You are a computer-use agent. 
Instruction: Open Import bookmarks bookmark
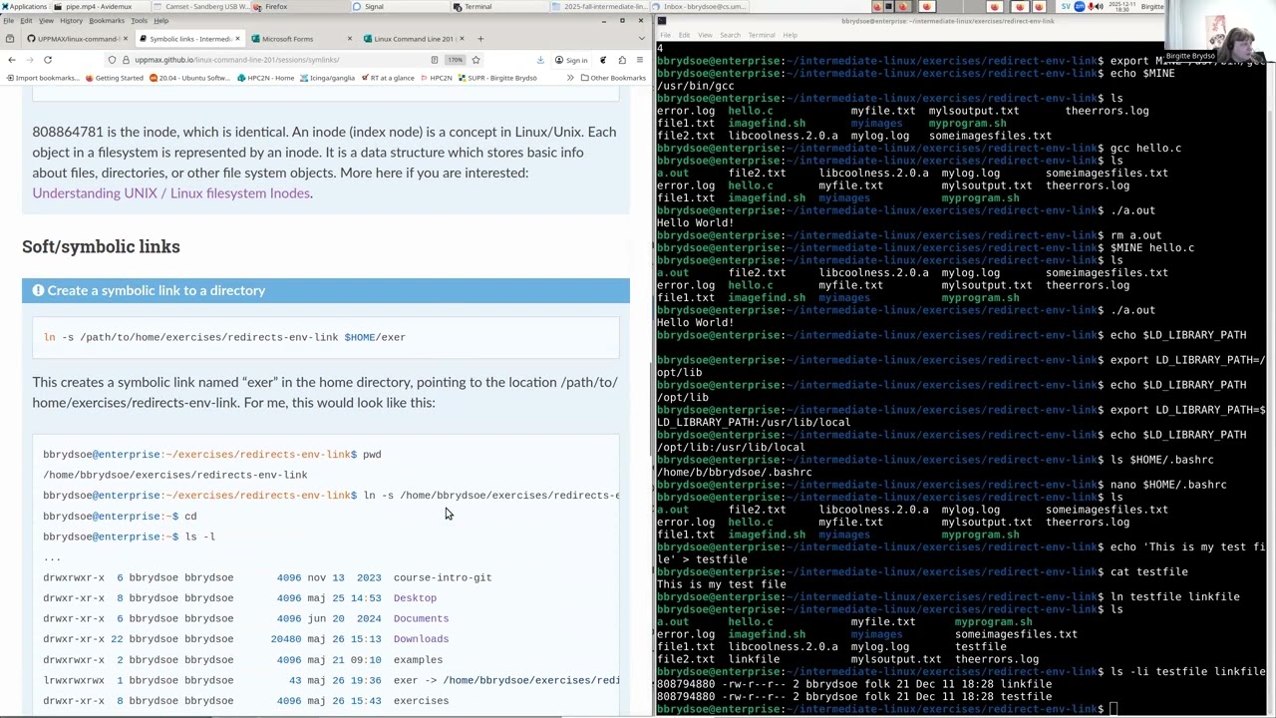[42, 78]
